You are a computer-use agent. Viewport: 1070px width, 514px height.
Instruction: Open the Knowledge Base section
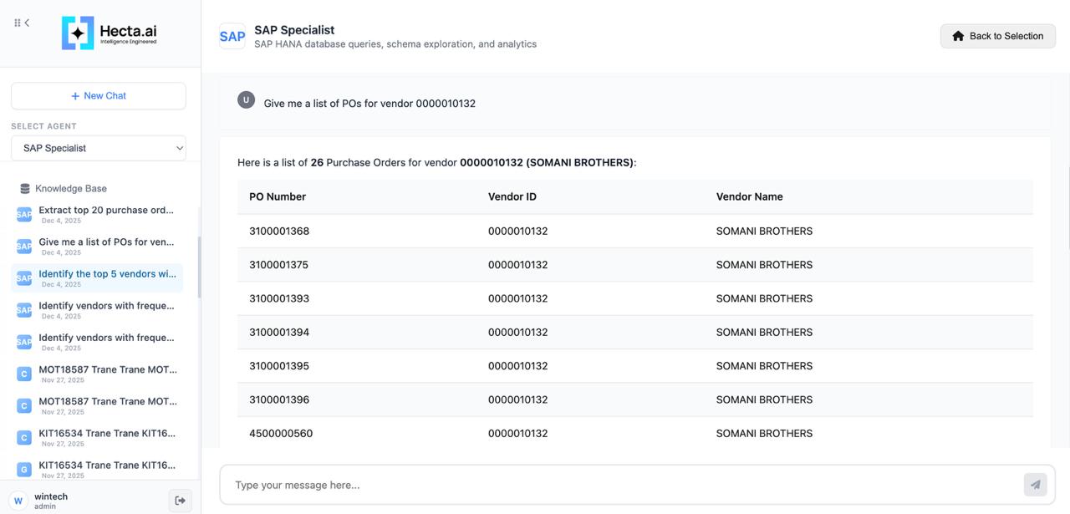(x=70, y=189)
